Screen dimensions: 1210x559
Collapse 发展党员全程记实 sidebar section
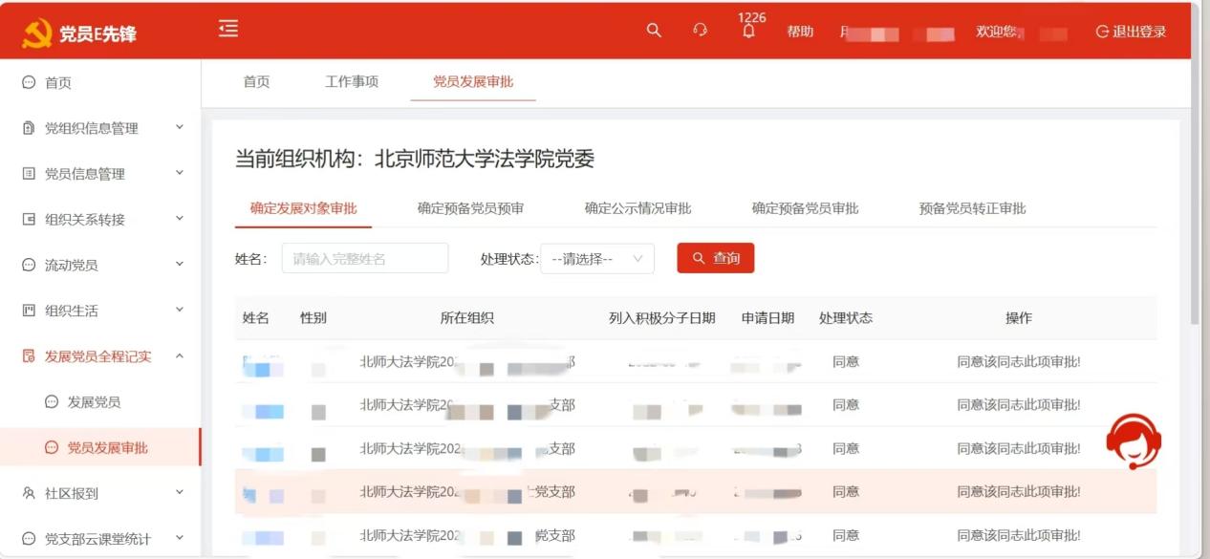[x=180, y=356]
